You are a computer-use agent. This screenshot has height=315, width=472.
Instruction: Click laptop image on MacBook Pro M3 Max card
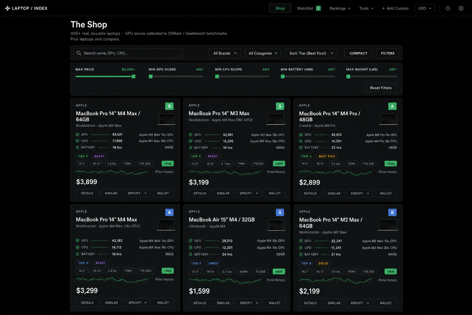275,119
